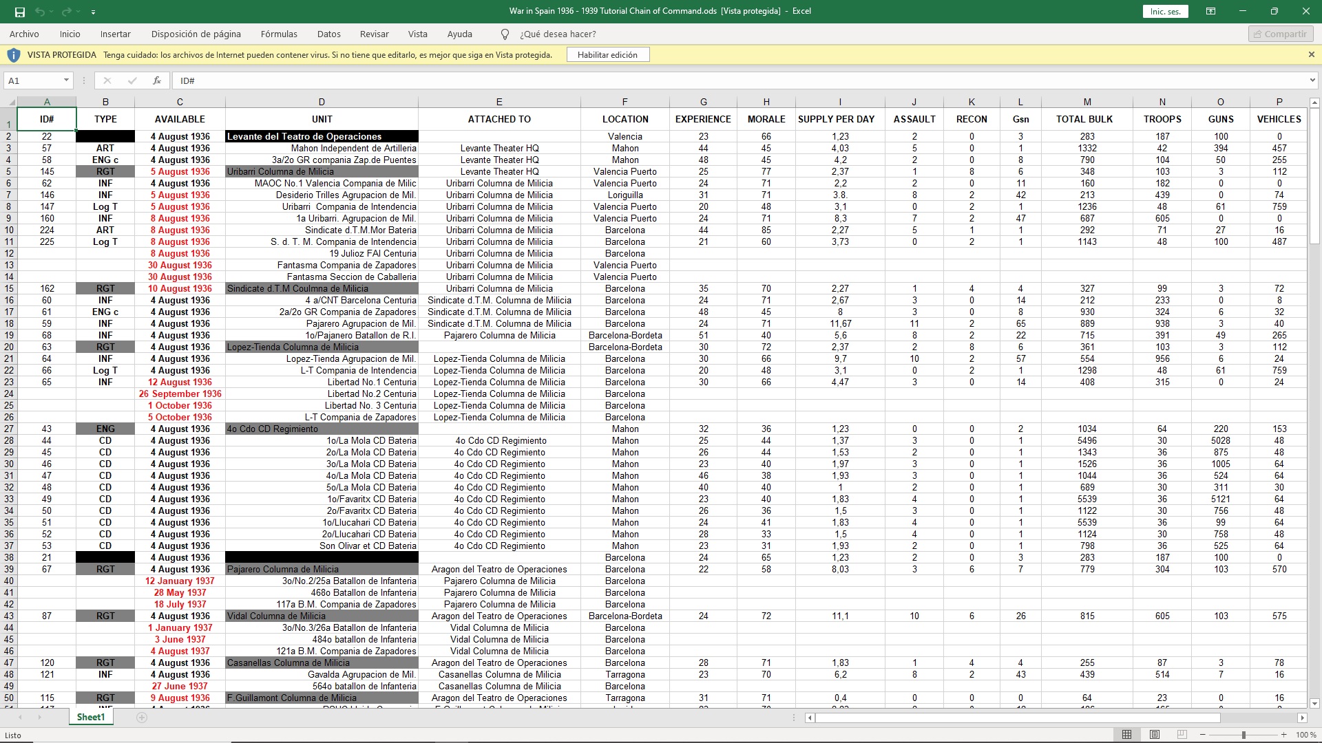Viewport: 1322px width, 743px height.
Task: Switch to Normal view in status bar
Action: [x=1126, y=735]
